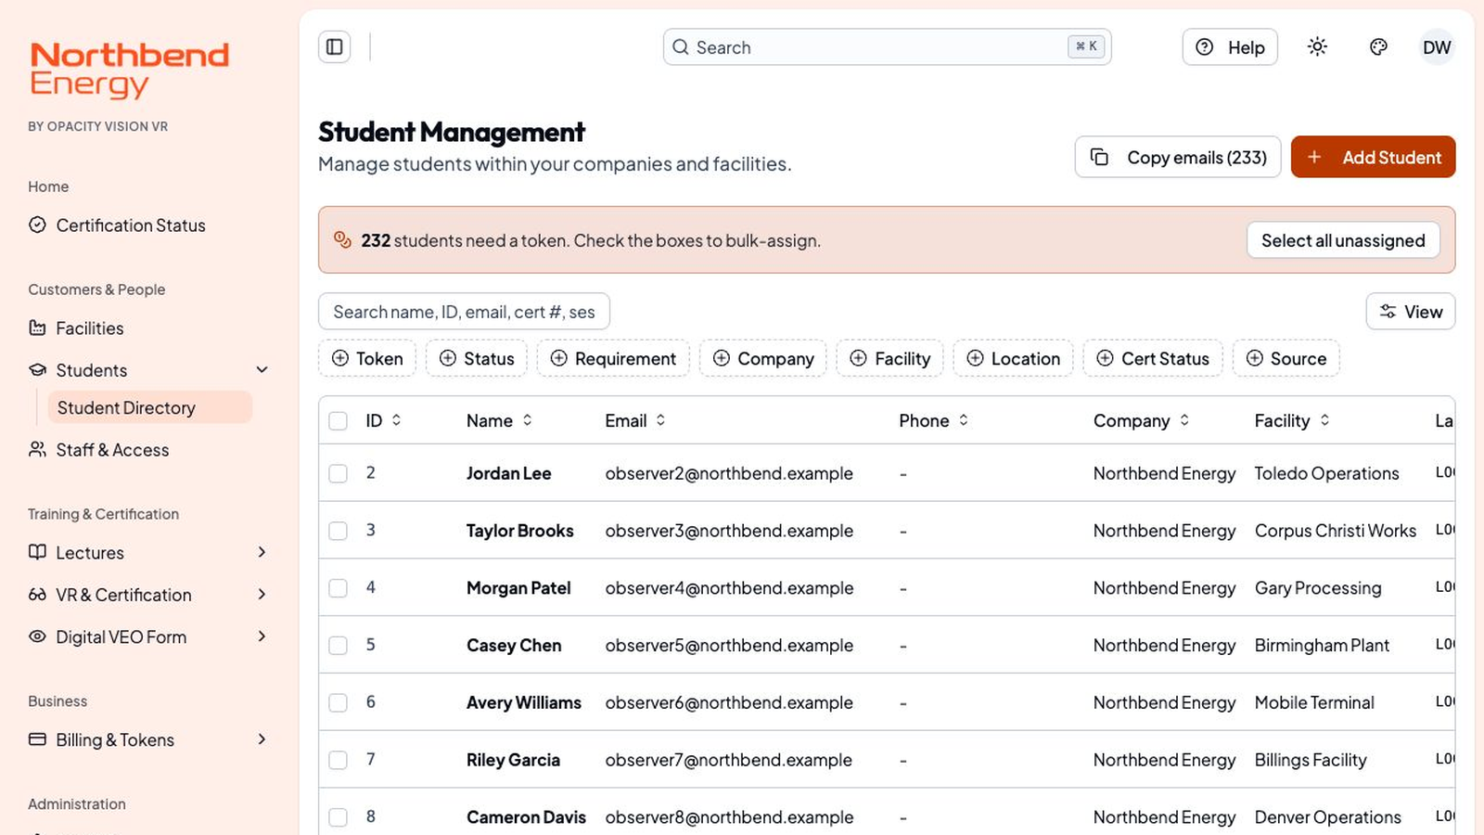Image resolution: width=1484 pixels, height=835 pixels.
Task: Click the Northbend Energy logo
Action: click(x=129, y=70)
